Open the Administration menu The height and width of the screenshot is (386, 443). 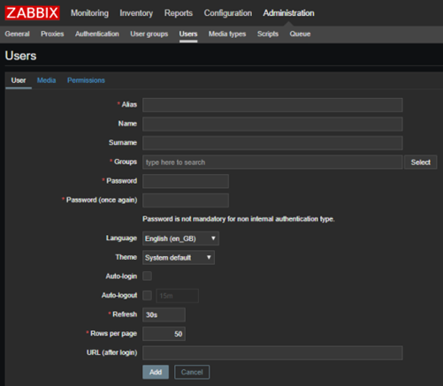tap(288, 13)
